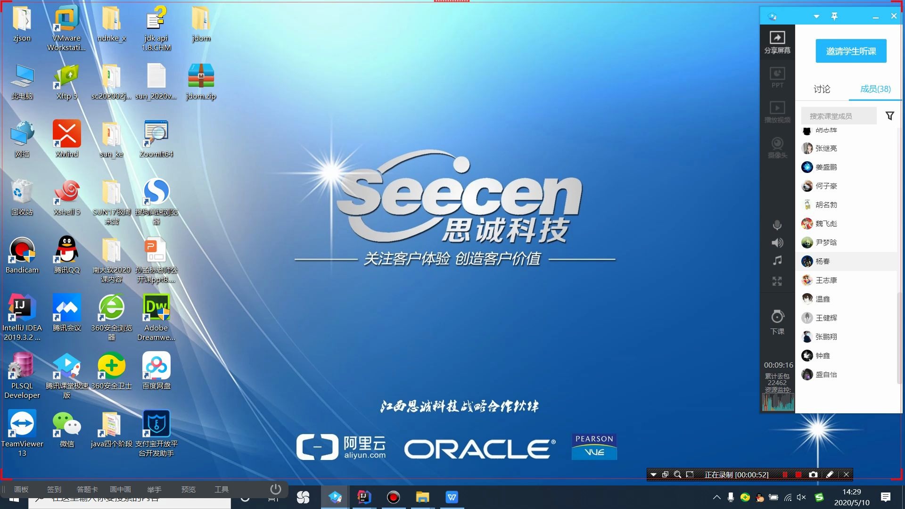Open the PPT sharing tool
The height and width of the screenshot is (509, 905).
click(x=777, y=77)
